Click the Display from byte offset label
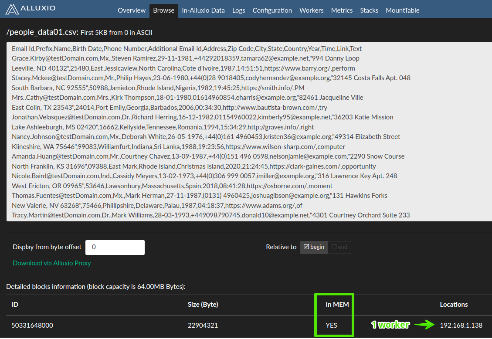Image resolution: width=492 pixels, height=339 pixels. 47,247
